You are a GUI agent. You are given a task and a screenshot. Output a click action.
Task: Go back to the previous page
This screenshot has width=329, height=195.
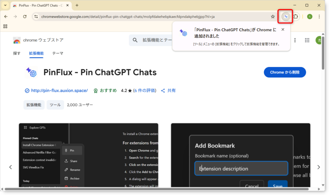[6, 16]
